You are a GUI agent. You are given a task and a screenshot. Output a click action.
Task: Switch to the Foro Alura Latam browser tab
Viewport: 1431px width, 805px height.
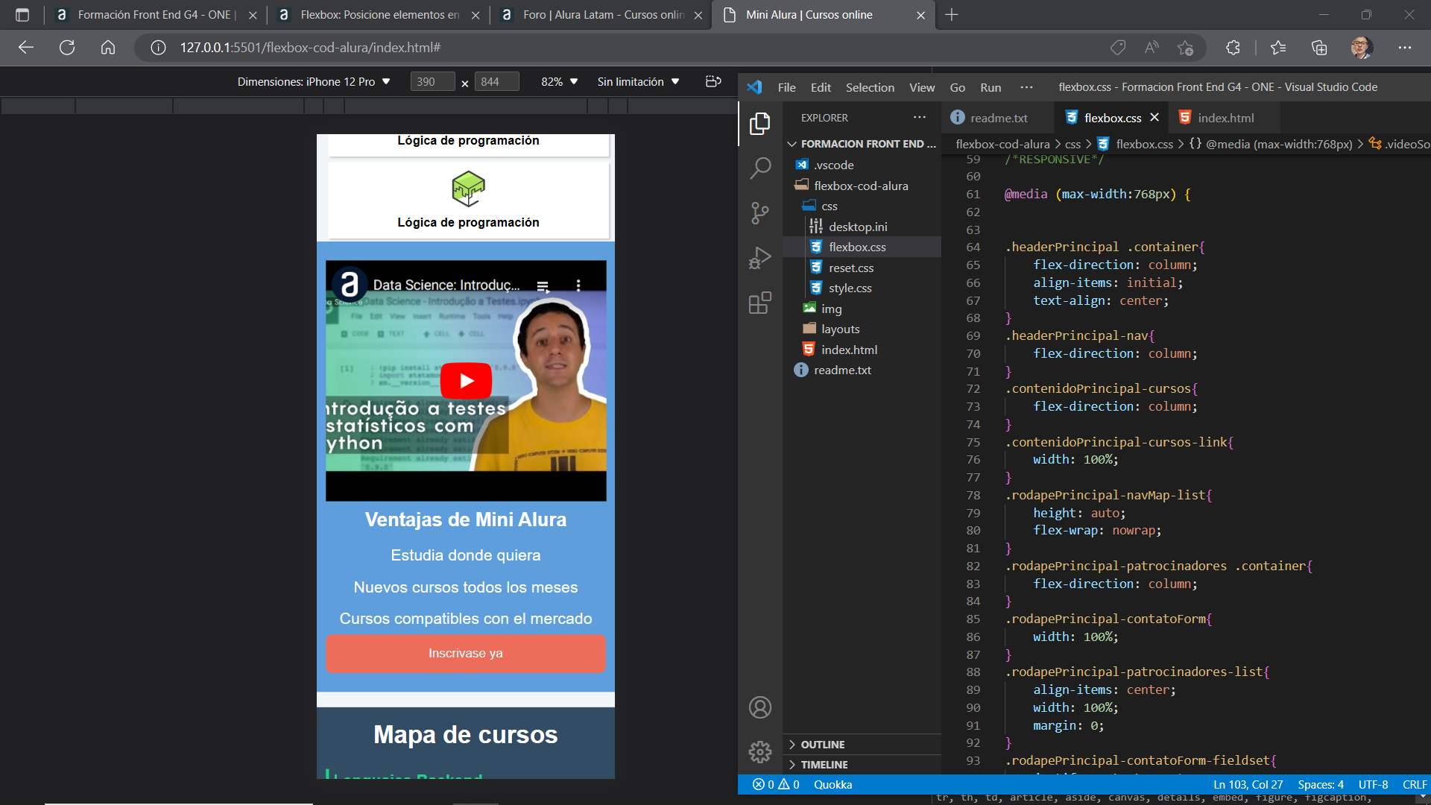[602, 15]
